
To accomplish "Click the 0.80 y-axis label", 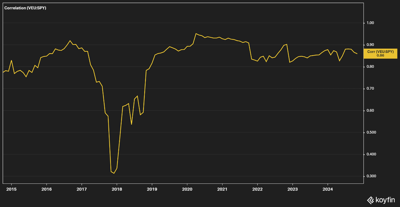I will click(x=370, y=67).
